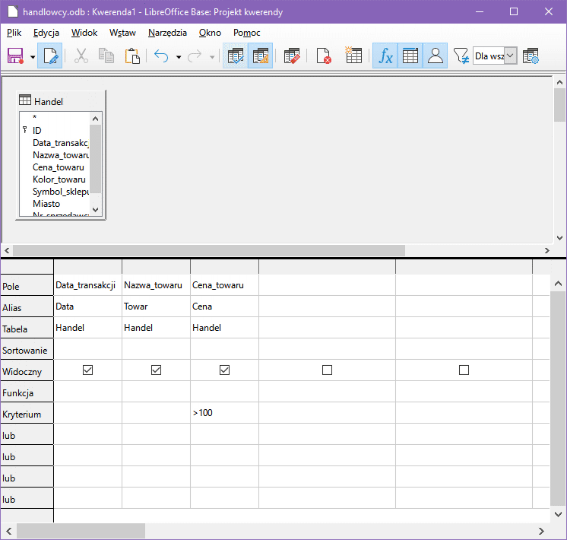Toggle Edit mode icon in toolbar
567x540 pixels.
[x=51, y=56]
